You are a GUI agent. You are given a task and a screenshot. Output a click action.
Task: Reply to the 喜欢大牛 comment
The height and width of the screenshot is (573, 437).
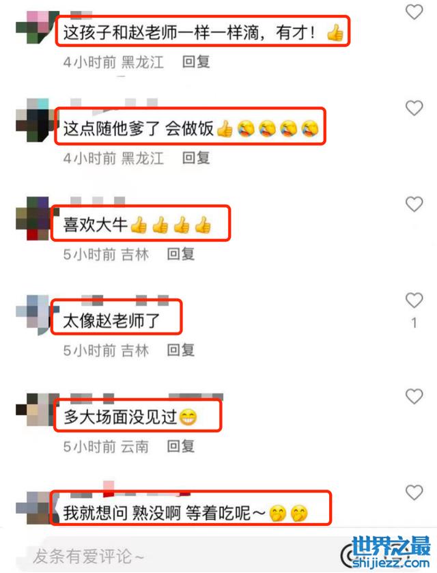180,254
